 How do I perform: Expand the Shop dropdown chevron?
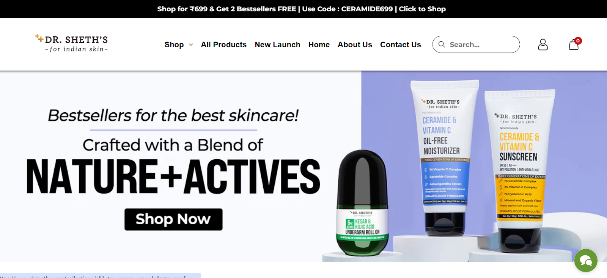pos(191,45)
